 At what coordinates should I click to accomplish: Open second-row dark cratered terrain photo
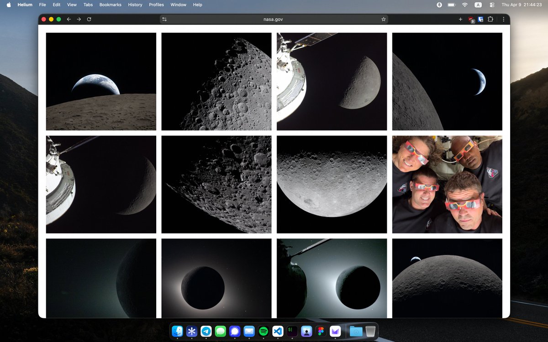(x=216, y=185)
